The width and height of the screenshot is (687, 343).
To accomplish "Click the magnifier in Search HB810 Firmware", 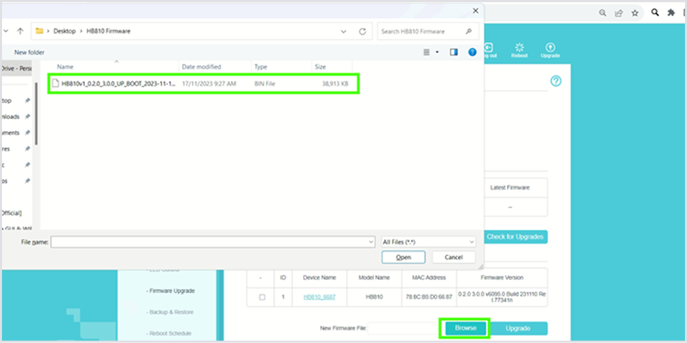I will point(469,31).
